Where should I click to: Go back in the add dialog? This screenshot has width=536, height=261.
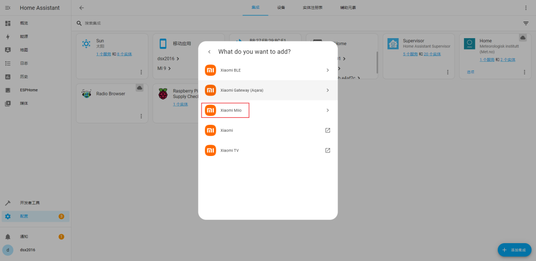tap(209, 52)
